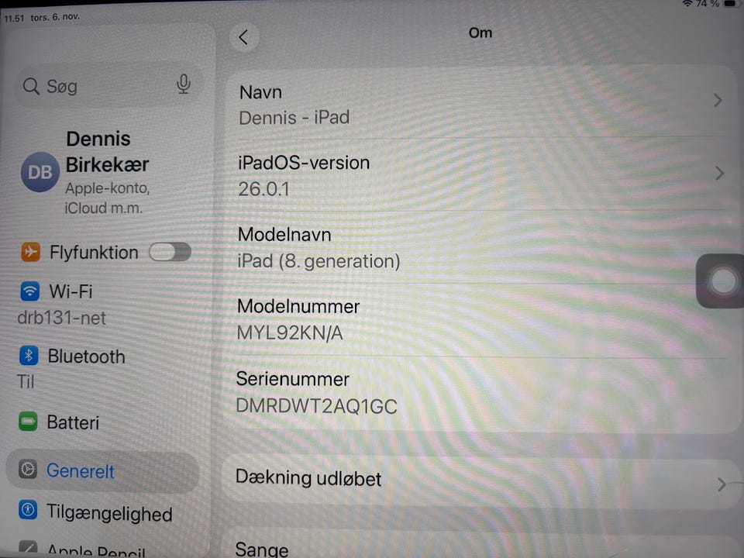744x558 pixels.
Task: Tap the Tilgængelighed accessibility icon
Action: pyautogui.click(x=28, y=510)
